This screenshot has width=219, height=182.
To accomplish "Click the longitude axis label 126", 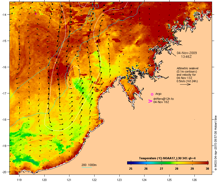I will [194, 180].
